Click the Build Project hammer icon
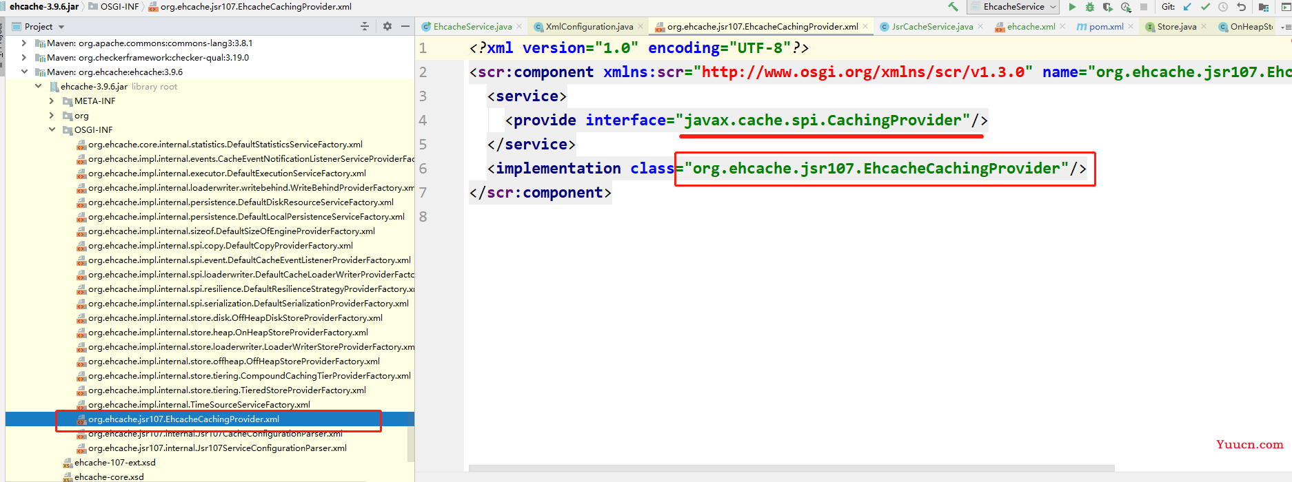The width and height of the screenshot is (1292, 482). click(x=953, y=7)
